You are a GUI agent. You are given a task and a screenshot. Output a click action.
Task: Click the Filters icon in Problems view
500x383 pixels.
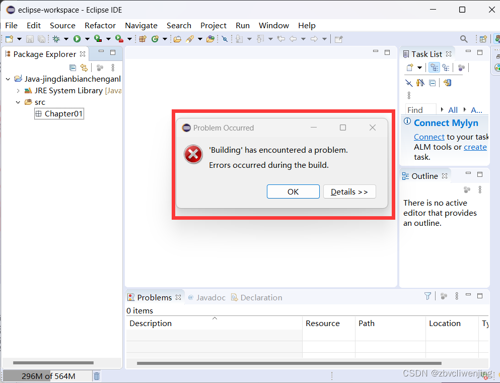427,296
